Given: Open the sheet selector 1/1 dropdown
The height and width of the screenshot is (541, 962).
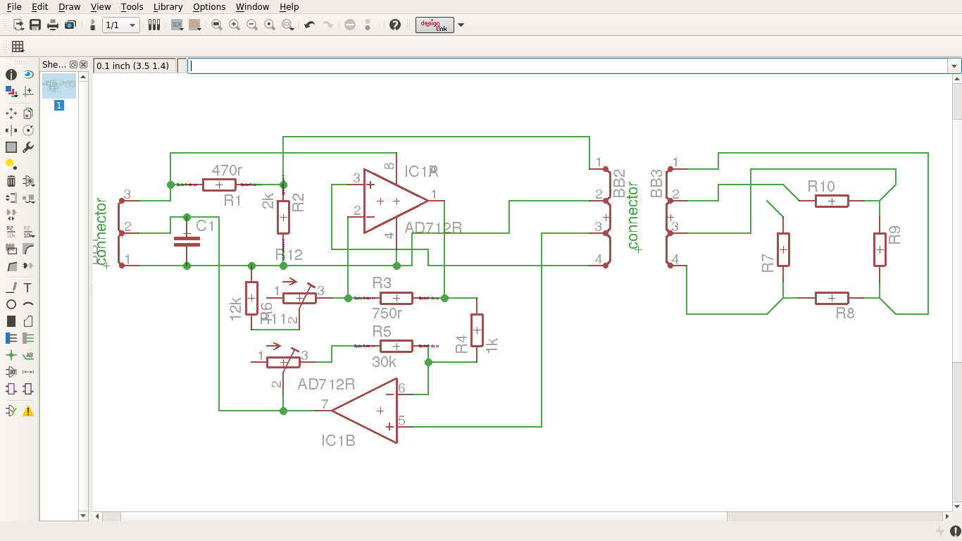Looking at the screenshot, I should (x=120, y=25).
